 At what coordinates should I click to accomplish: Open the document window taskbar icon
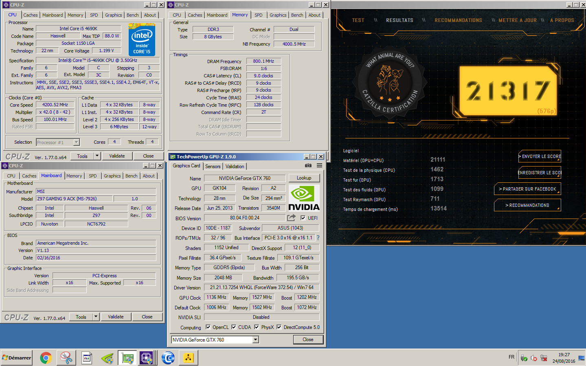pos(87,358)
